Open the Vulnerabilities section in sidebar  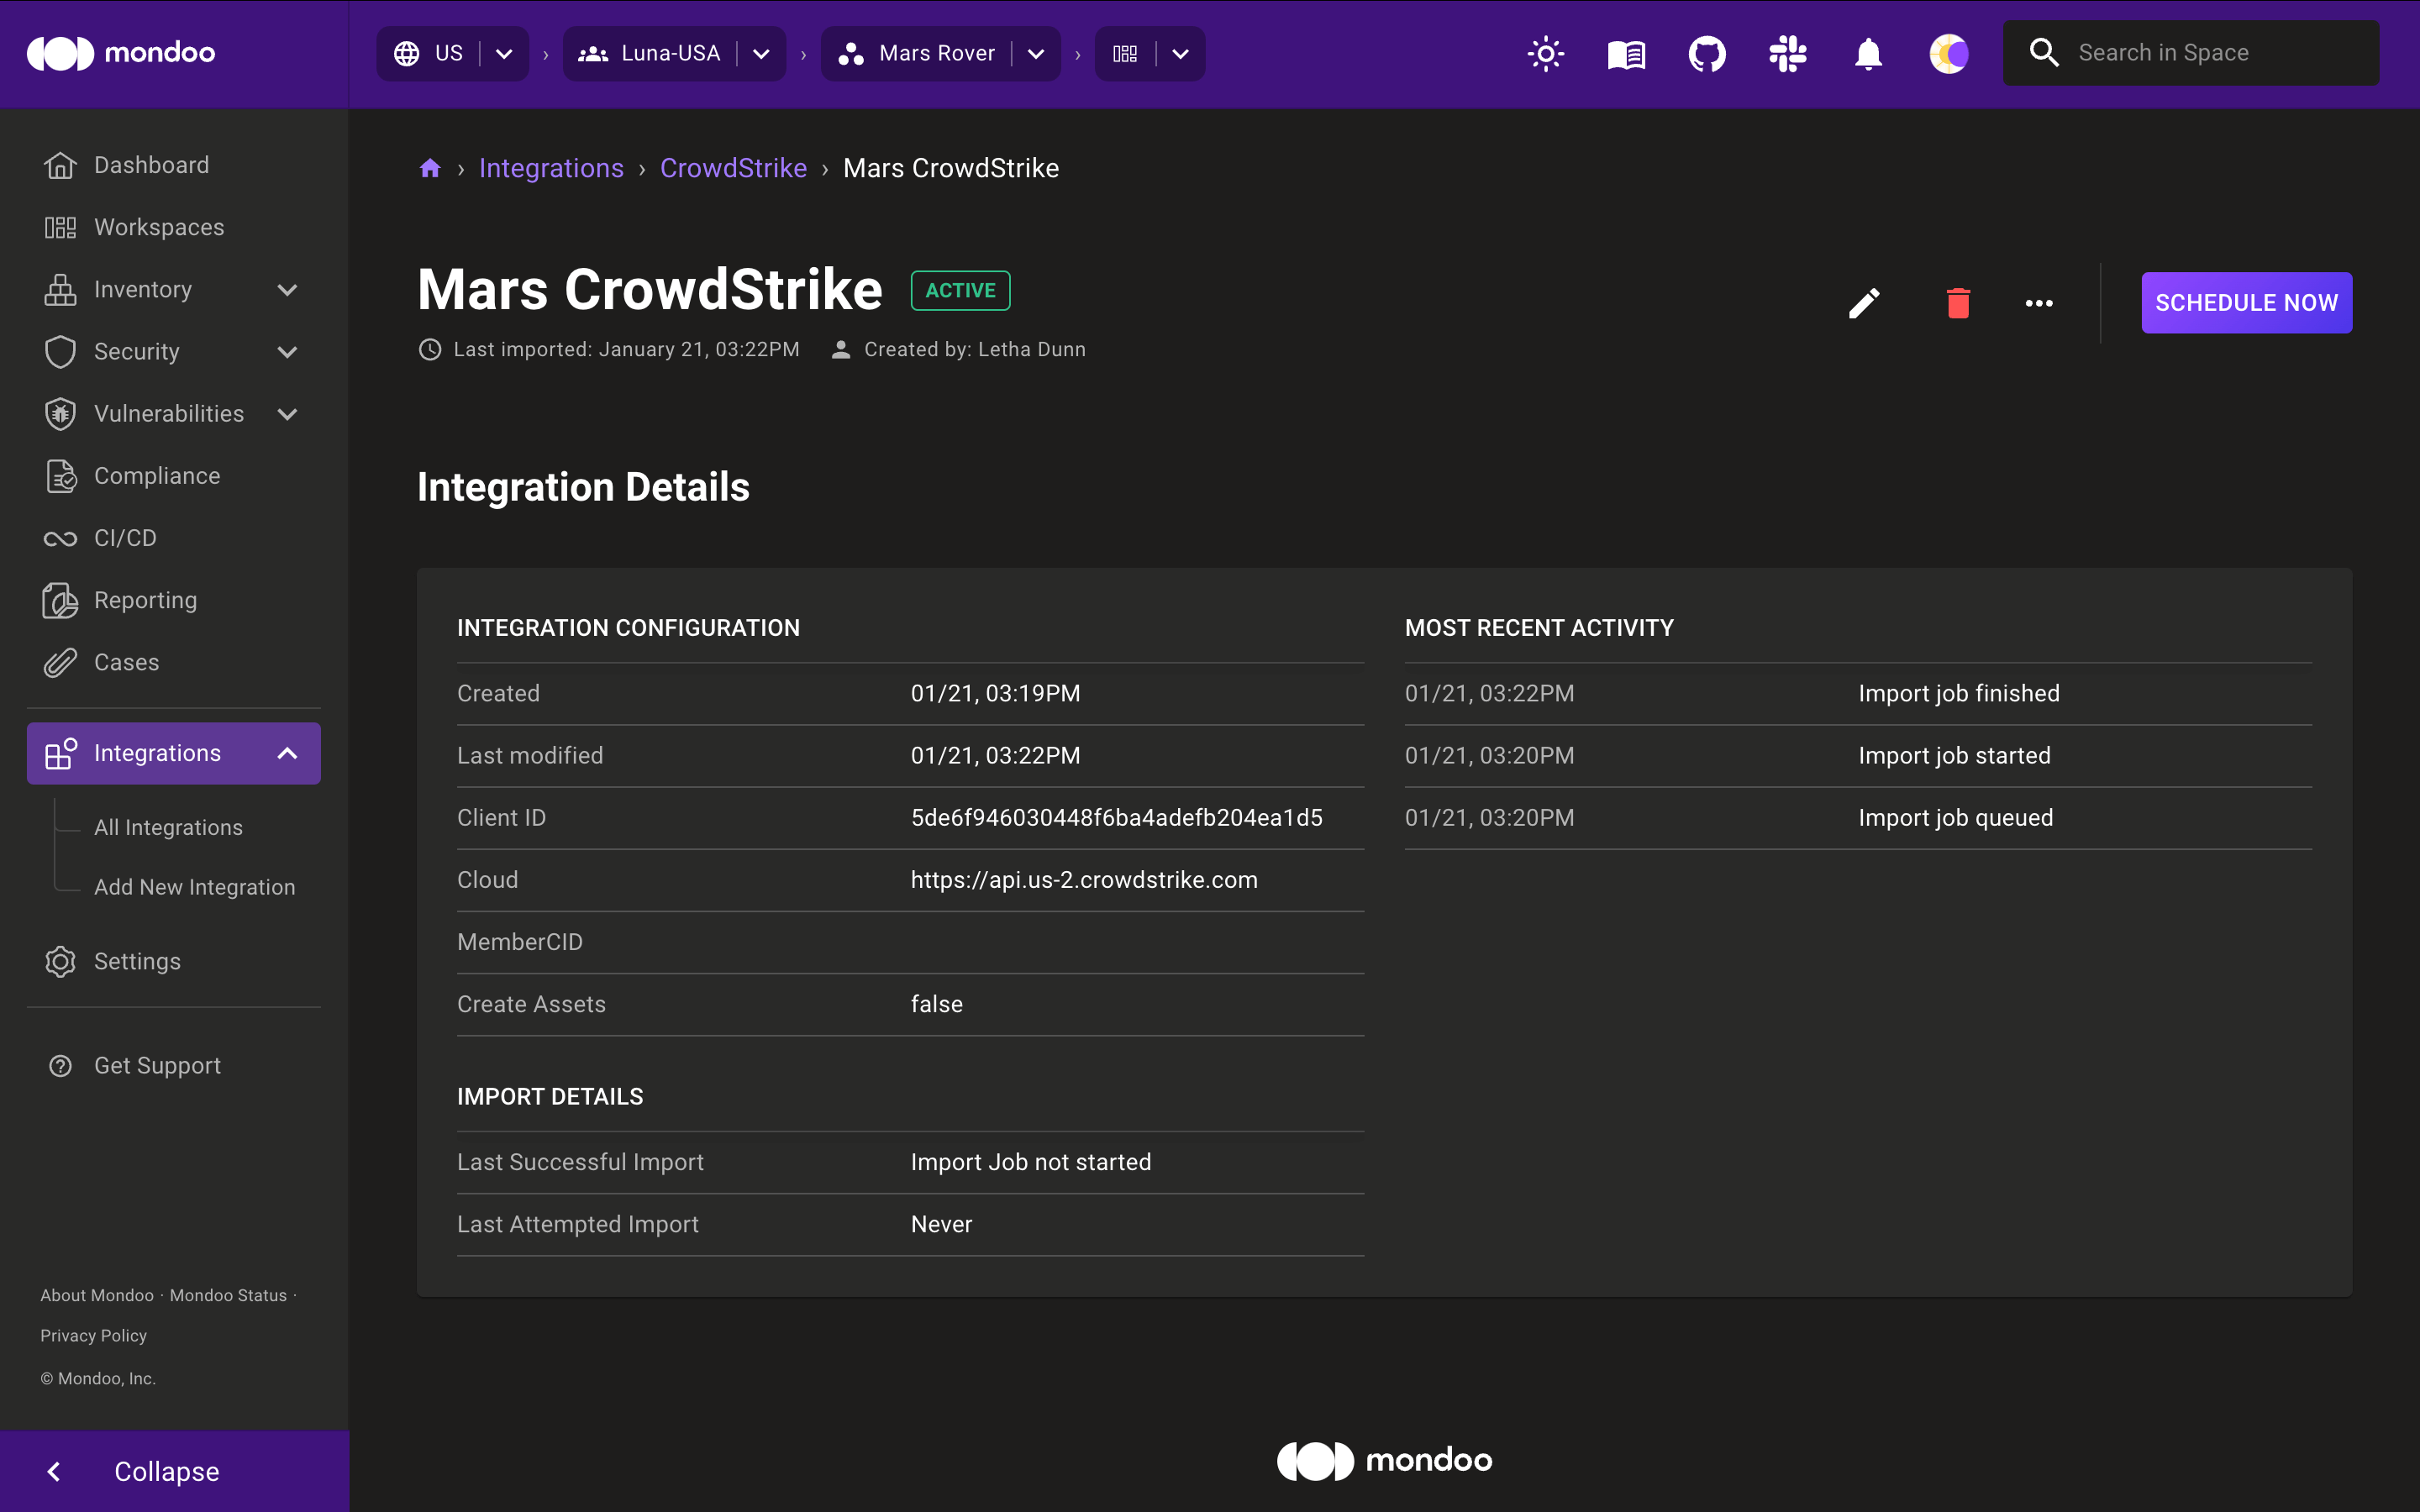(169, 412)
